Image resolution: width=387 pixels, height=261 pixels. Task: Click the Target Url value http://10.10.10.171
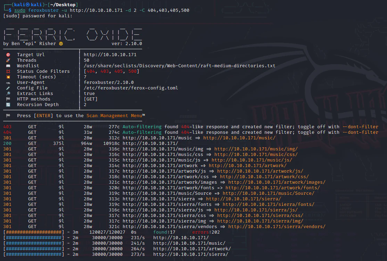coord(110,55)
